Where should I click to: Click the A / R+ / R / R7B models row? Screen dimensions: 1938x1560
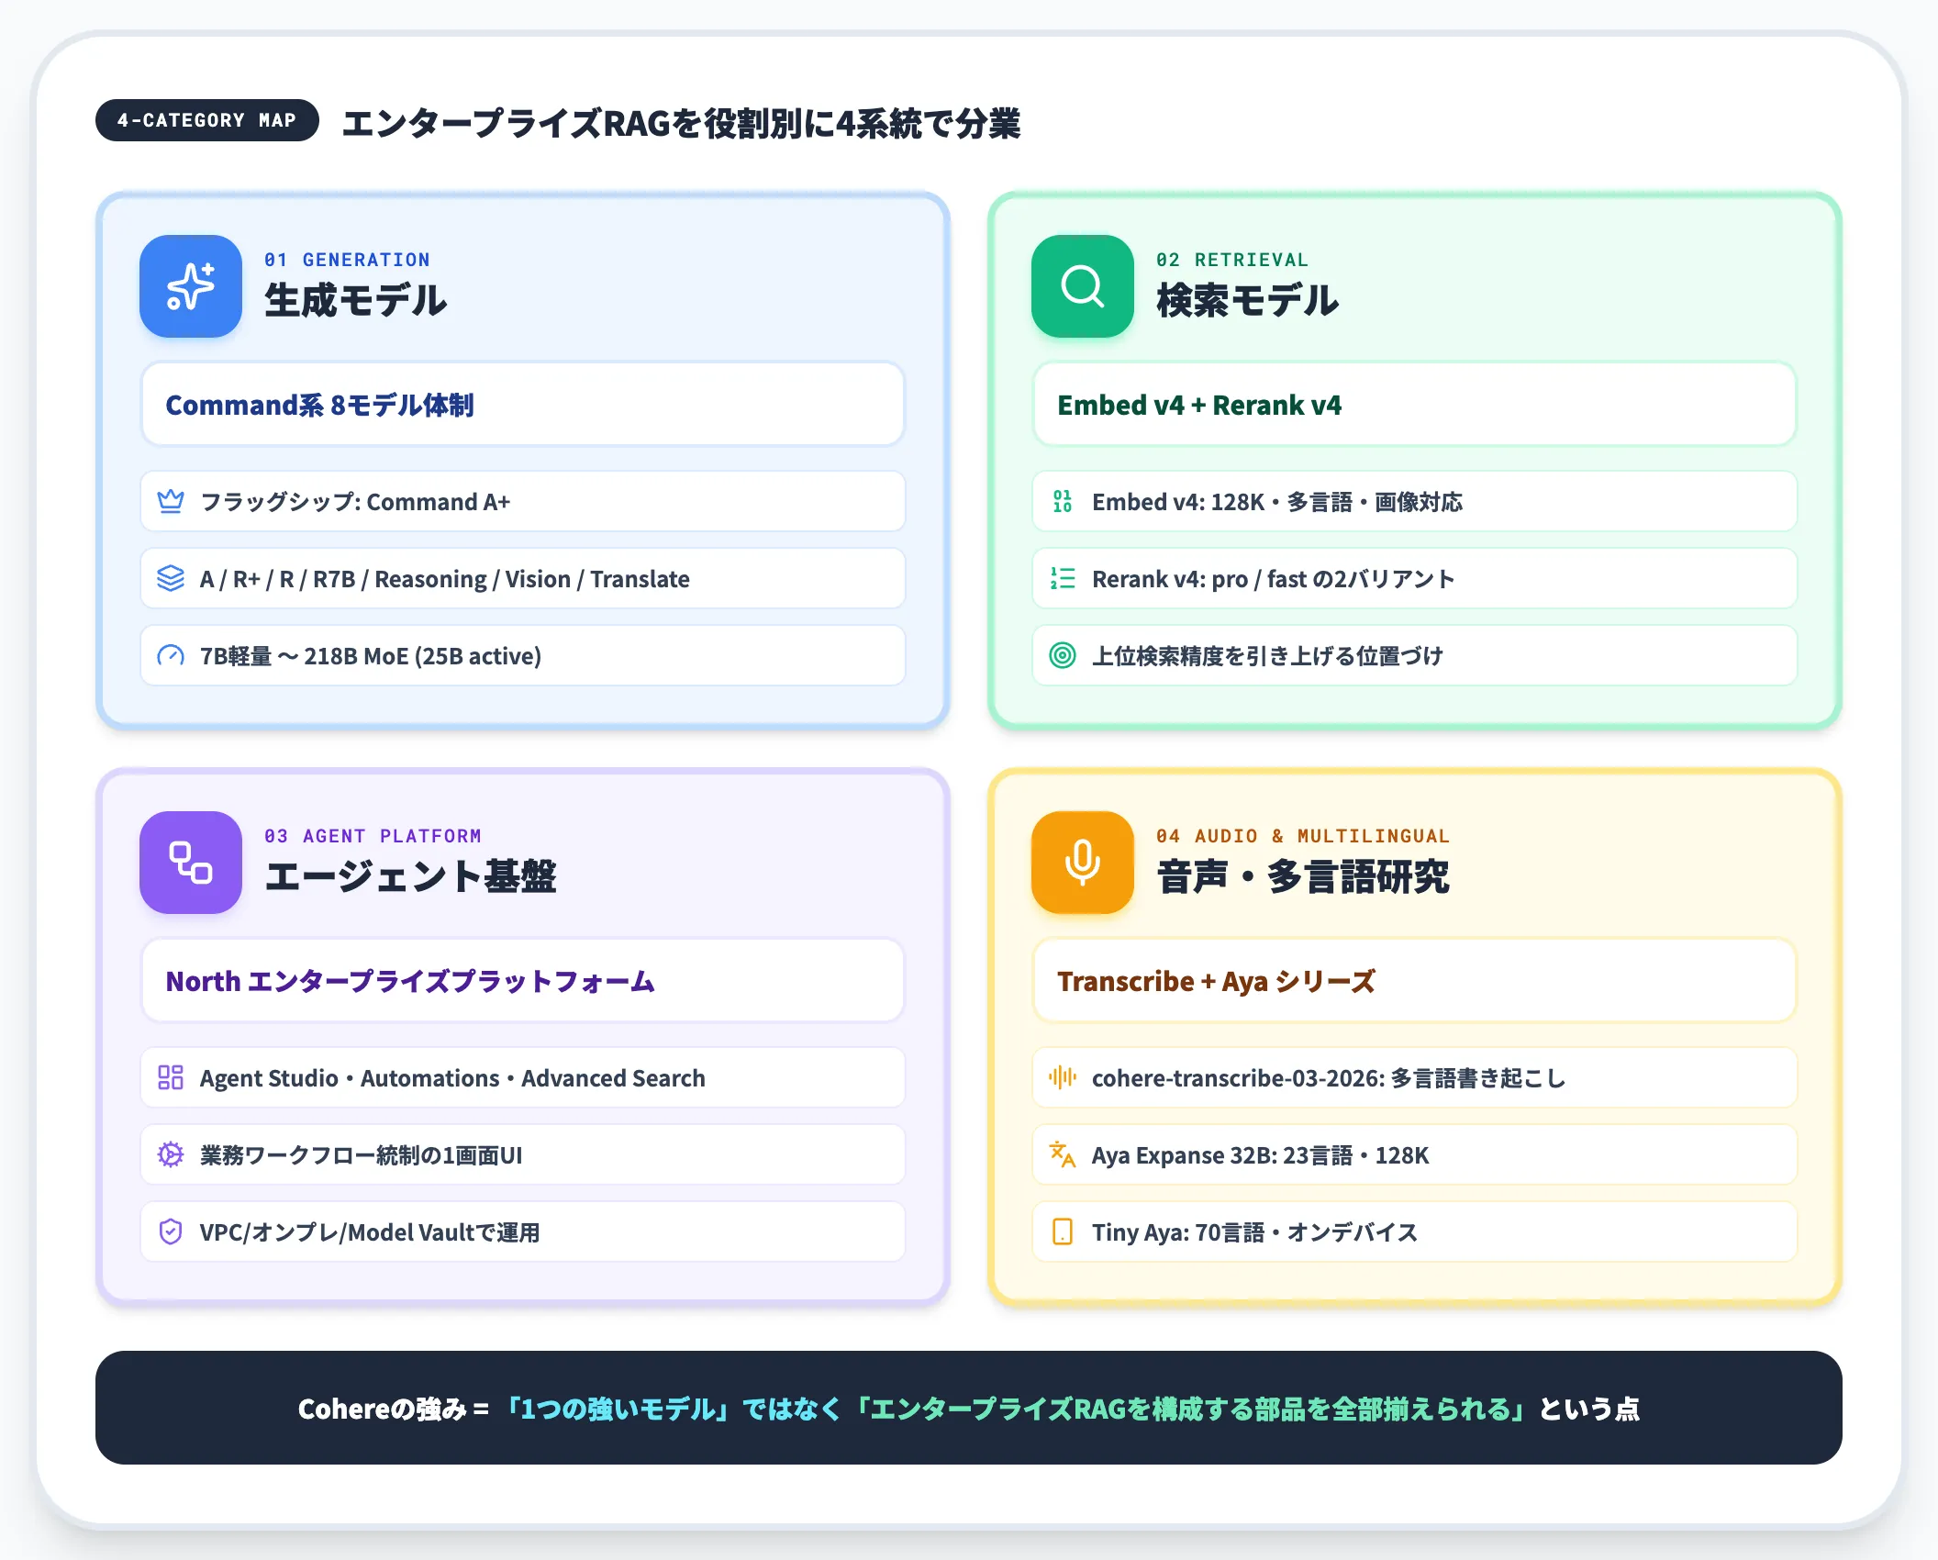523,578
